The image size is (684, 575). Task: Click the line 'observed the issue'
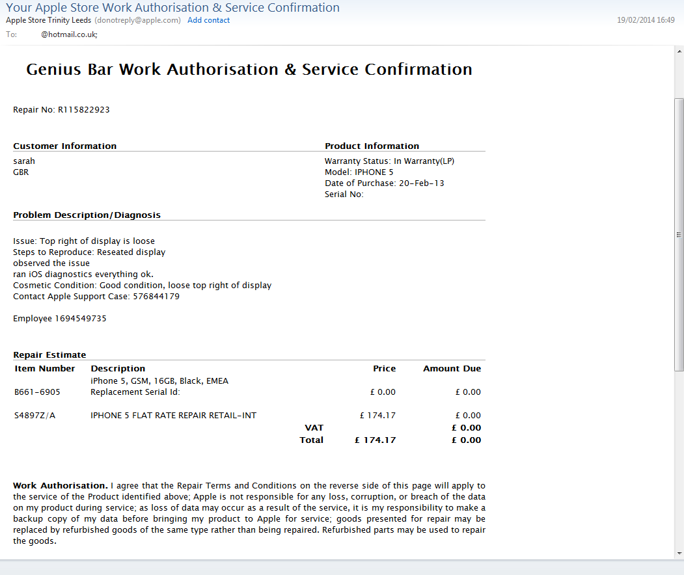pyautogui.click(x=51, y=263)
